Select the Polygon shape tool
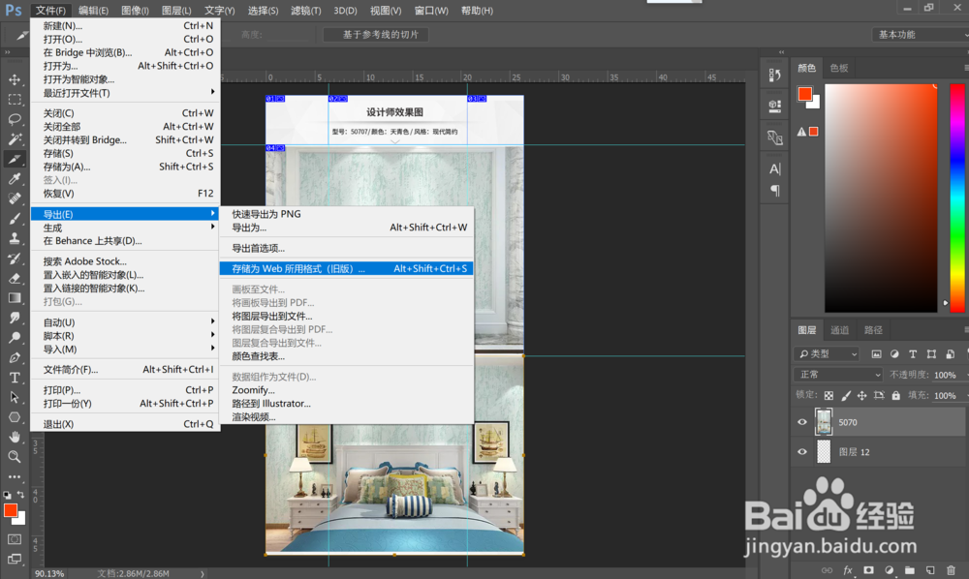Viewport: 969px width, 579px height. click(x=15, y=417)
